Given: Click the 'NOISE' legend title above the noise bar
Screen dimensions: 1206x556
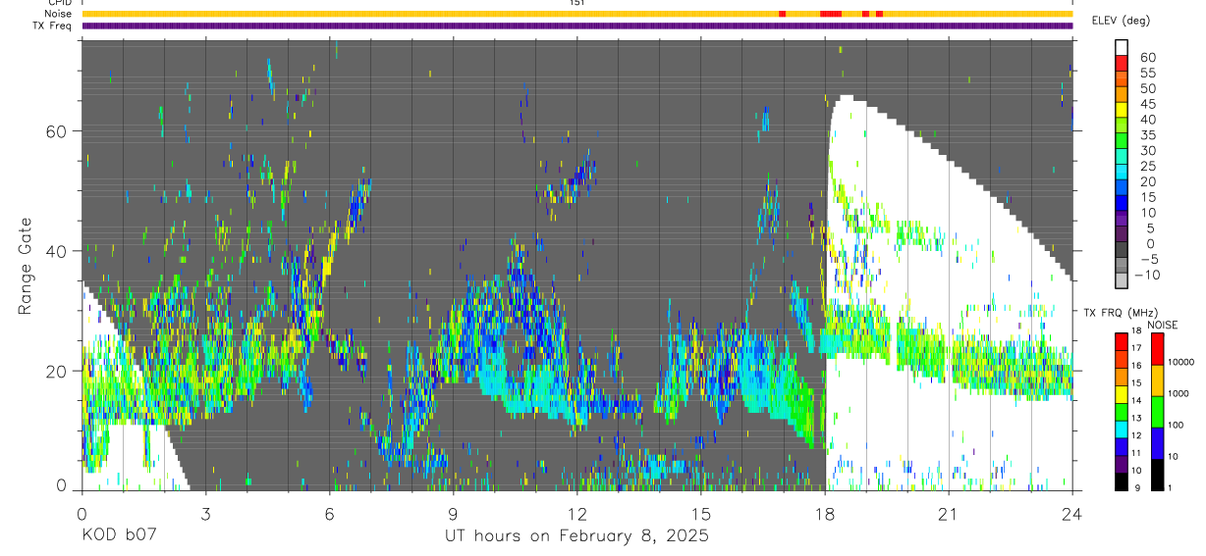Looking at the screenshot, I should tap(1163, 325).
